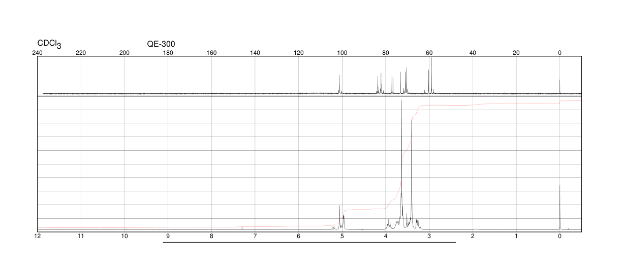Screen dimensions: 622x268
Task: Click the 8 ppm label on proton axis
Action: [211, 236]
